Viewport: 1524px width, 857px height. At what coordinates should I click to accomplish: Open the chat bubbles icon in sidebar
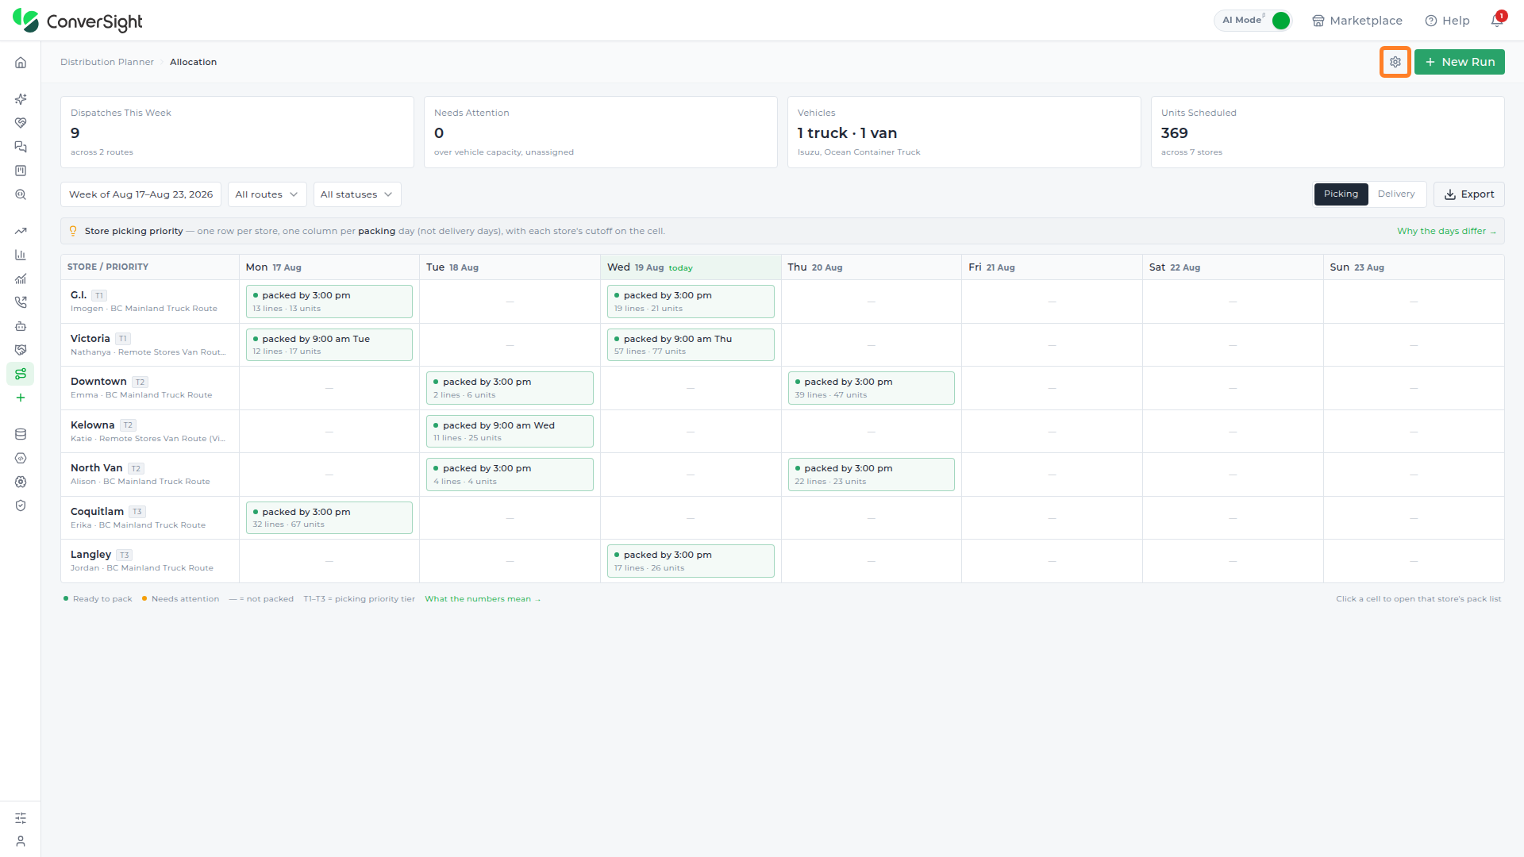point(21,147)
